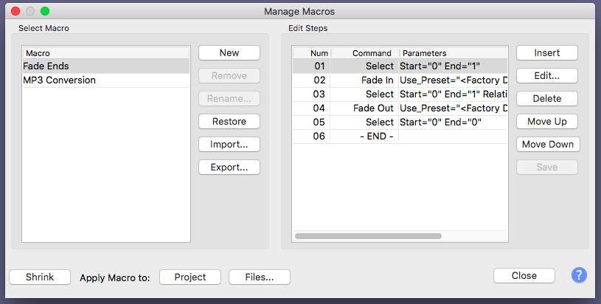Screen dimensions: 601x304
Task: Select step 04 Fade Out row
Action: [398, 108]
